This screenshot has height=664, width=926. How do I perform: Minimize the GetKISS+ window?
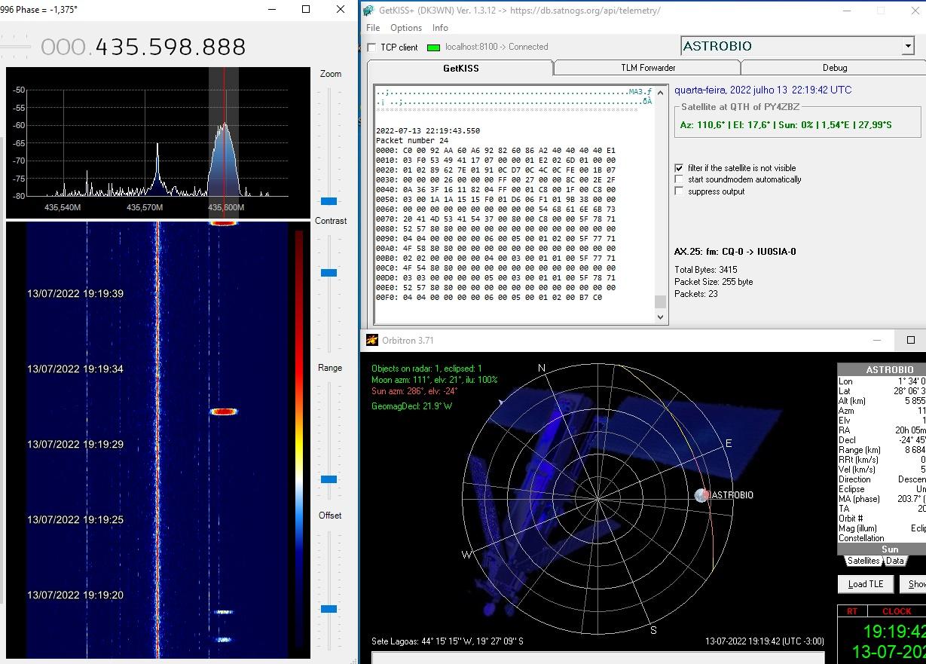[847, 11]
